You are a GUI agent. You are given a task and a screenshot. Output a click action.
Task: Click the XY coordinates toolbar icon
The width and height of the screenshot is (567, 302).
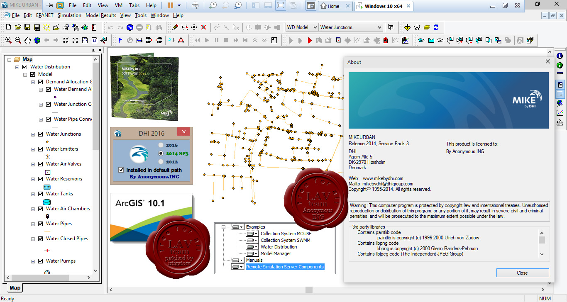pos(417,27)
